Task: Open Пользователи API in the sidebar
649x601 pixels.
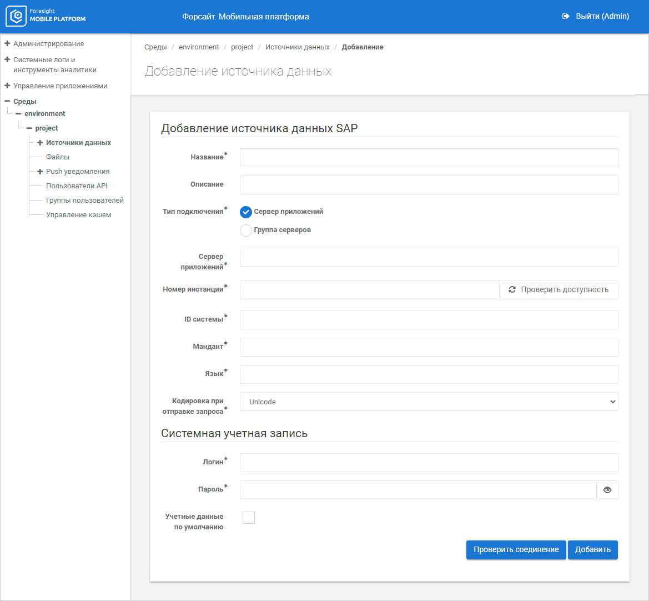Action: point(77,186)
